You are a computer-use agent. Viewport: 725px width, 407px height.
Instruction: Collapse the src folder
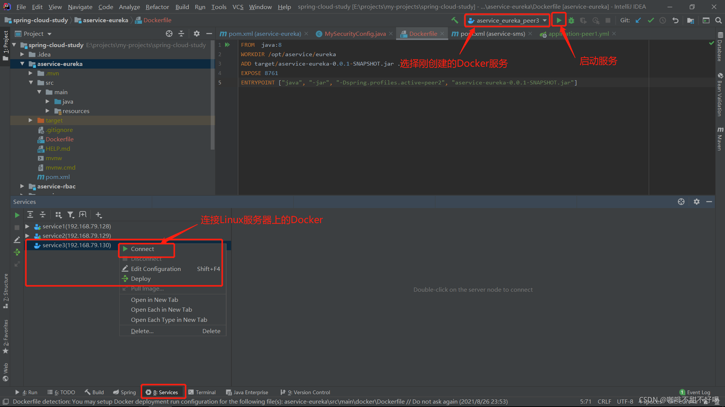pyautogui.click(x=31, y=83)
